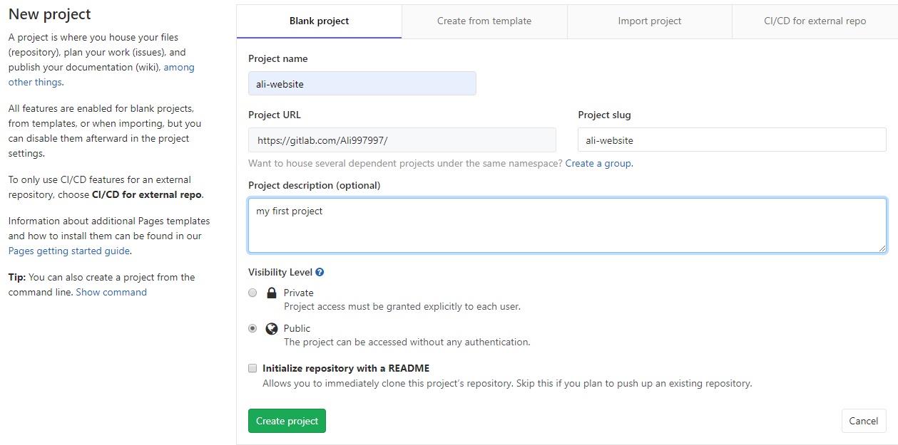Viewport: 898px width, 445px height.
Task: Select the Private visibility radio button
Action: click(252, 293)
